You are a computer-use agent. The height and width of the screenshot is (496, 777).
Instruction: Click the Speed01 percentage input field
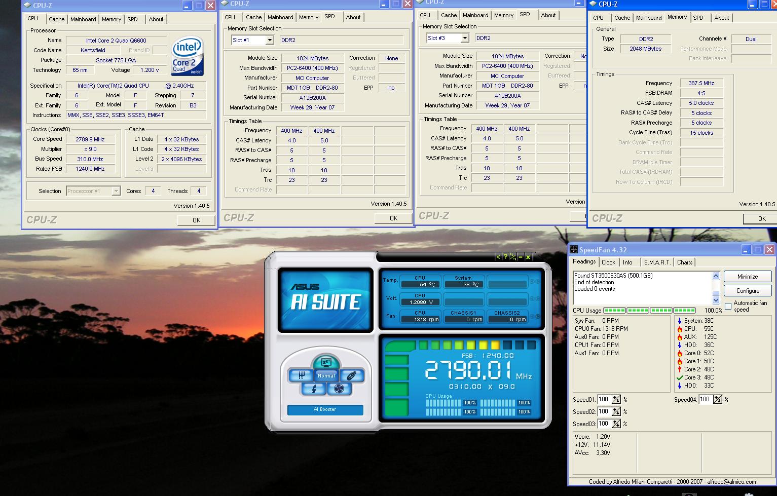[x=604, y=399]
